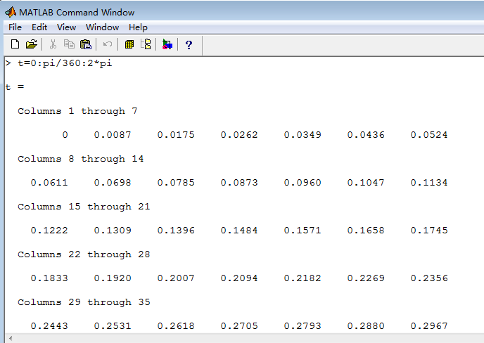This screenshot has width=484, height=343.
Task: Click the horizontal scrollbar left arrow
Action: point(11,338)
